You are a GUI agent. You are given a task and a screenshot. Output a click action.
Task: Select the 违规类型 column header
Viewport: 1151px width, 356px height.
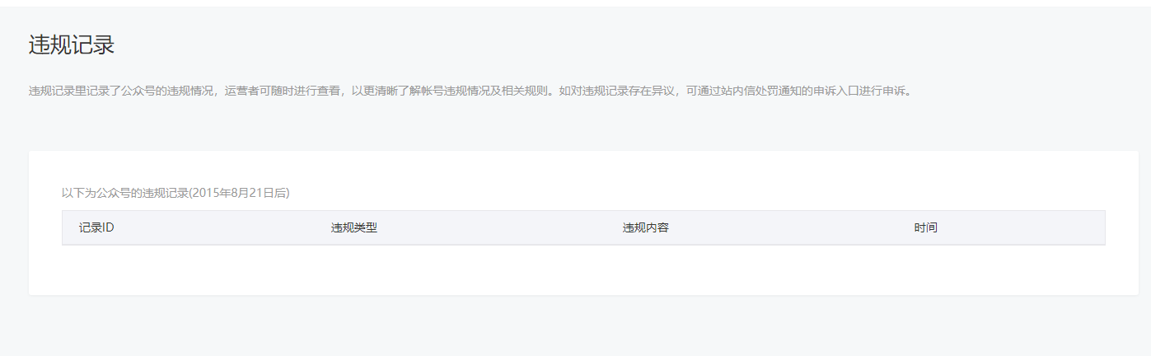click(354, 227)
